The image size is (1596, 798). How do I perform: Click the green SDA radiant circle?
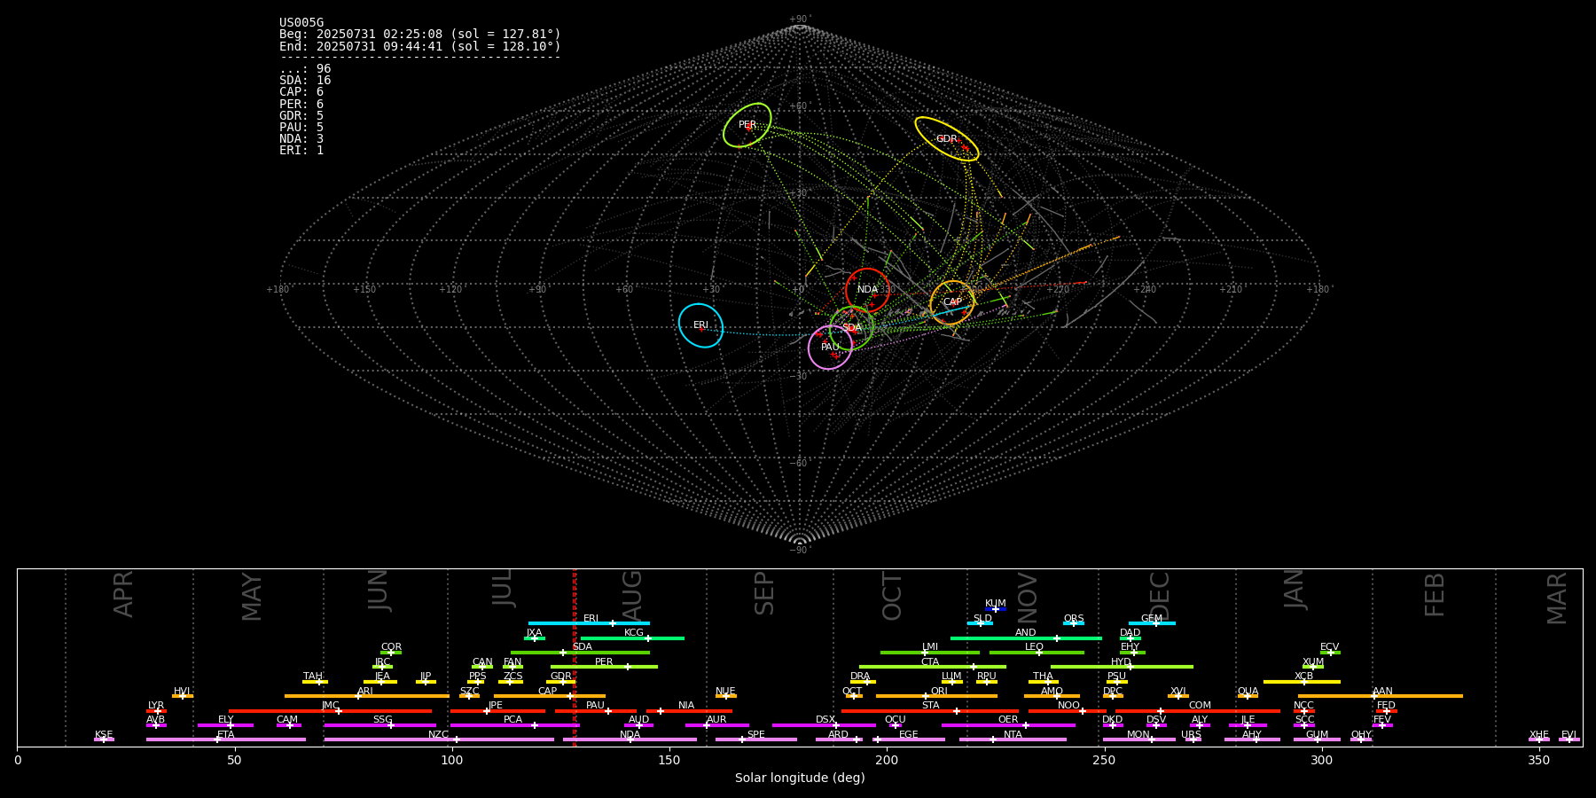(x=852, y=328)
